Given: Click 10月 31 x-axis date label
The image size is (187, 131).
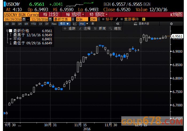Looking at the screenshot, I should pyautogui.click(x=50, y=125).
